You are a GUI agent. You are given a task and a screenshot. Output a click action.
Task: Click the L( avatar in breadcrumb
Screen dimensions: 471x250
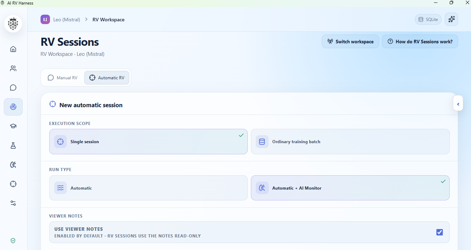click(45, 20)
